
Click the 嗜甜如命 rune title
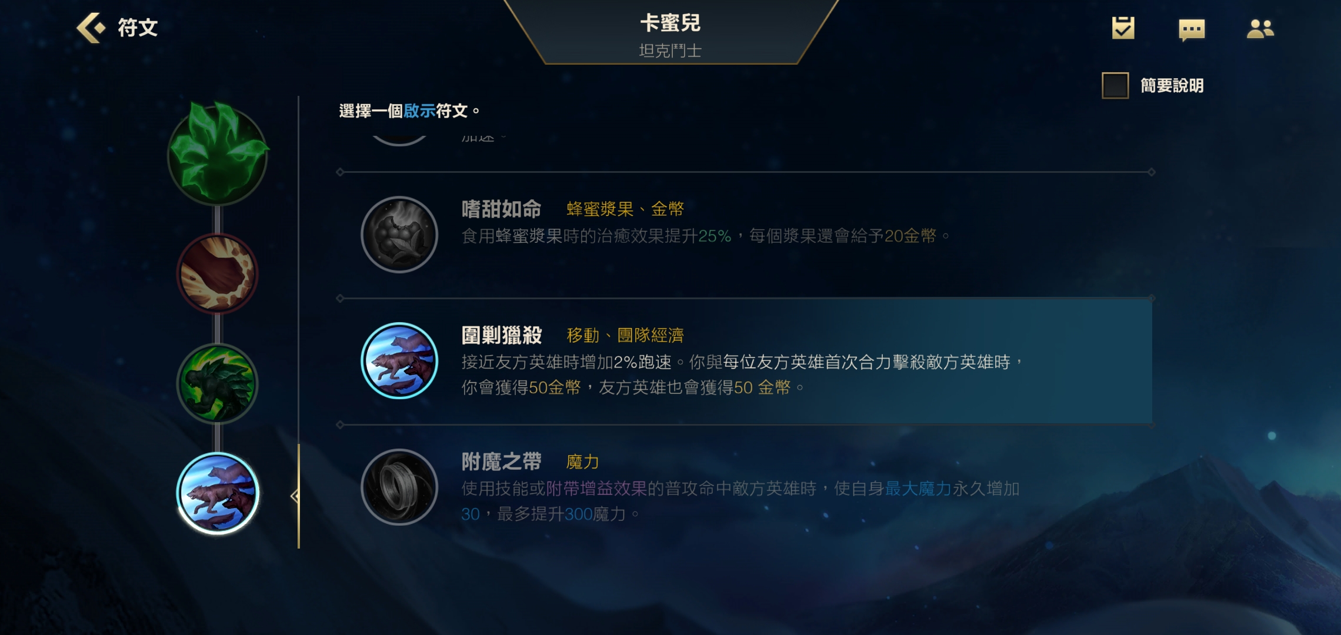coord(501,209)
